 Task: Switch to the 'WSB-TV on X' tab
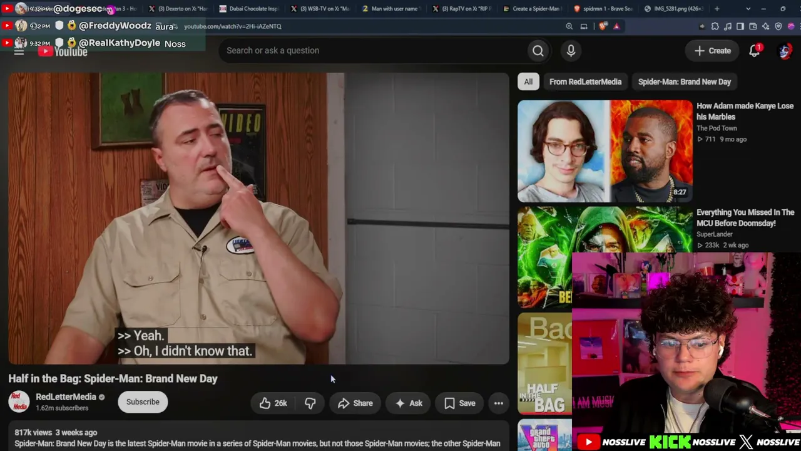pos(320,9)
